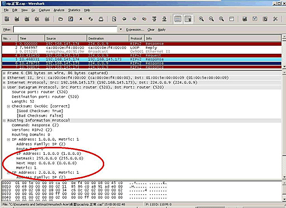Zoom in the packet text
Screen dimensions: 286x208
(x=201, y=19)
